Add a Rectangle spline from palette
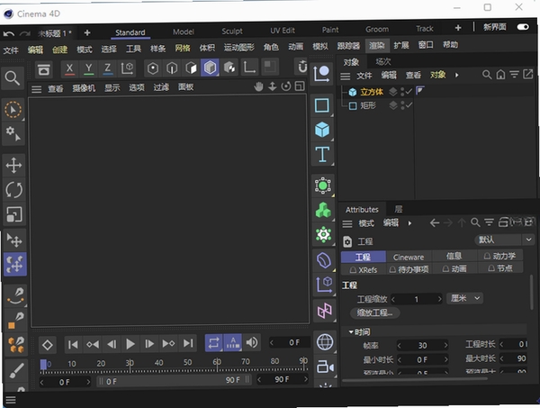The image size is (540, 408). click(322, 105)
